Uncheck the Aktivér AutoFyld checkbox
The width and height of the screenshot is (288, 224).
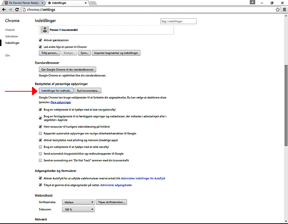click(40, 178)
